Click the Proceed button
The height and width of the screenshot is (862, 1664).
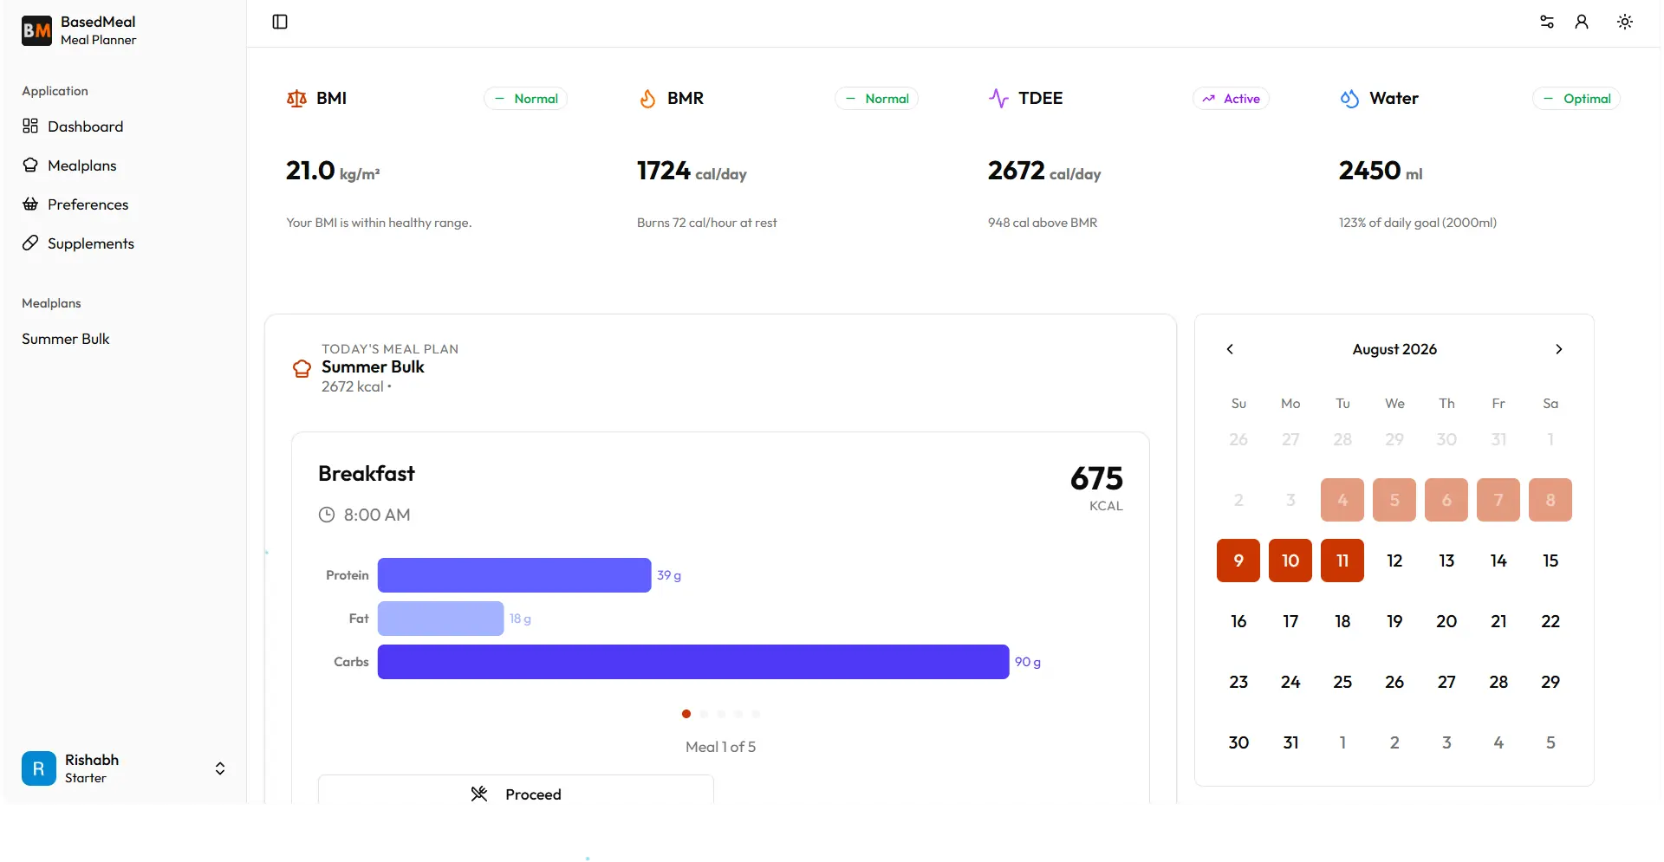(516, 791)
